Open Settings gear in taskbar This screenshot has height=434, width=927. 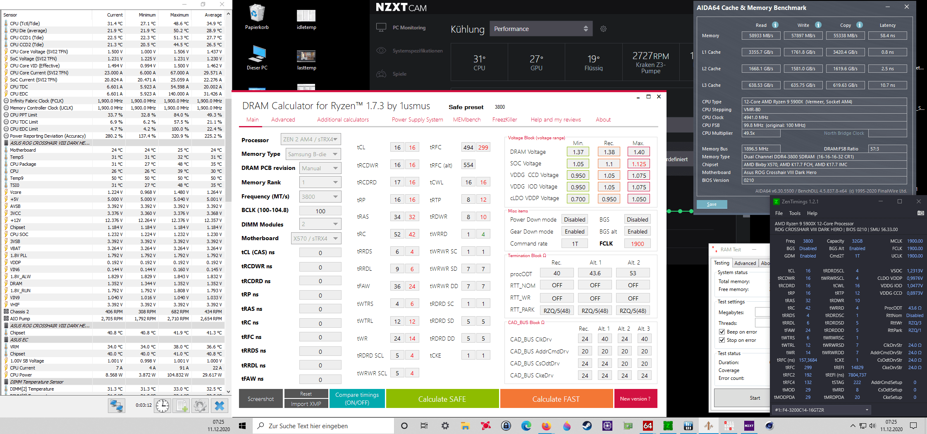tap(445, 426)
